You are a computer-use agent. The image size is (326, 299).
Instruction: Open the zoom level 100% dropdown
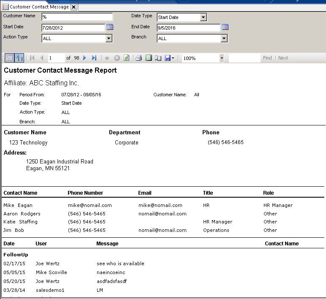[x=222, y=58]
